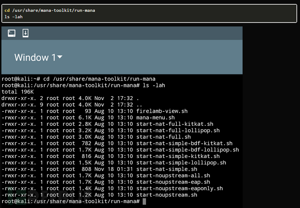Click the terminal cursor at final prompt
This screenshot has height=208, width=300.
click(144, 201)
